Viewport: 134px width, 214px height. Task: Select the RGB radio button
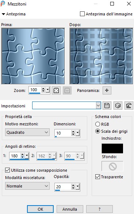[x=97, y=124]
